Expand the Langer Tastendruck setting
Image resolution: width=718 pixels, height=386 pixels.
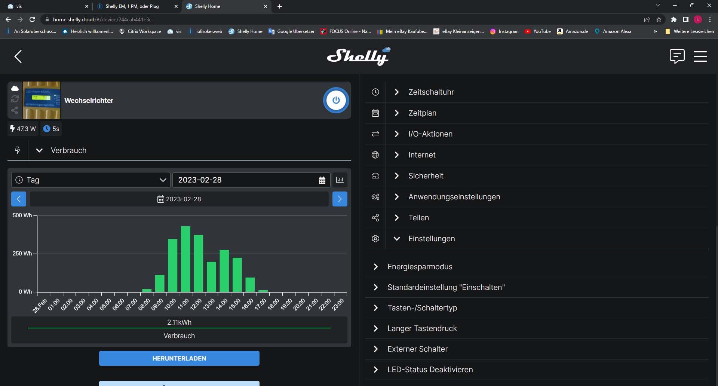[537, 328]
